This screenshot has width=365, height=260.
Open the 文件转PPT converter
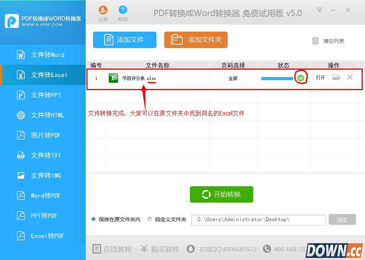21,95
